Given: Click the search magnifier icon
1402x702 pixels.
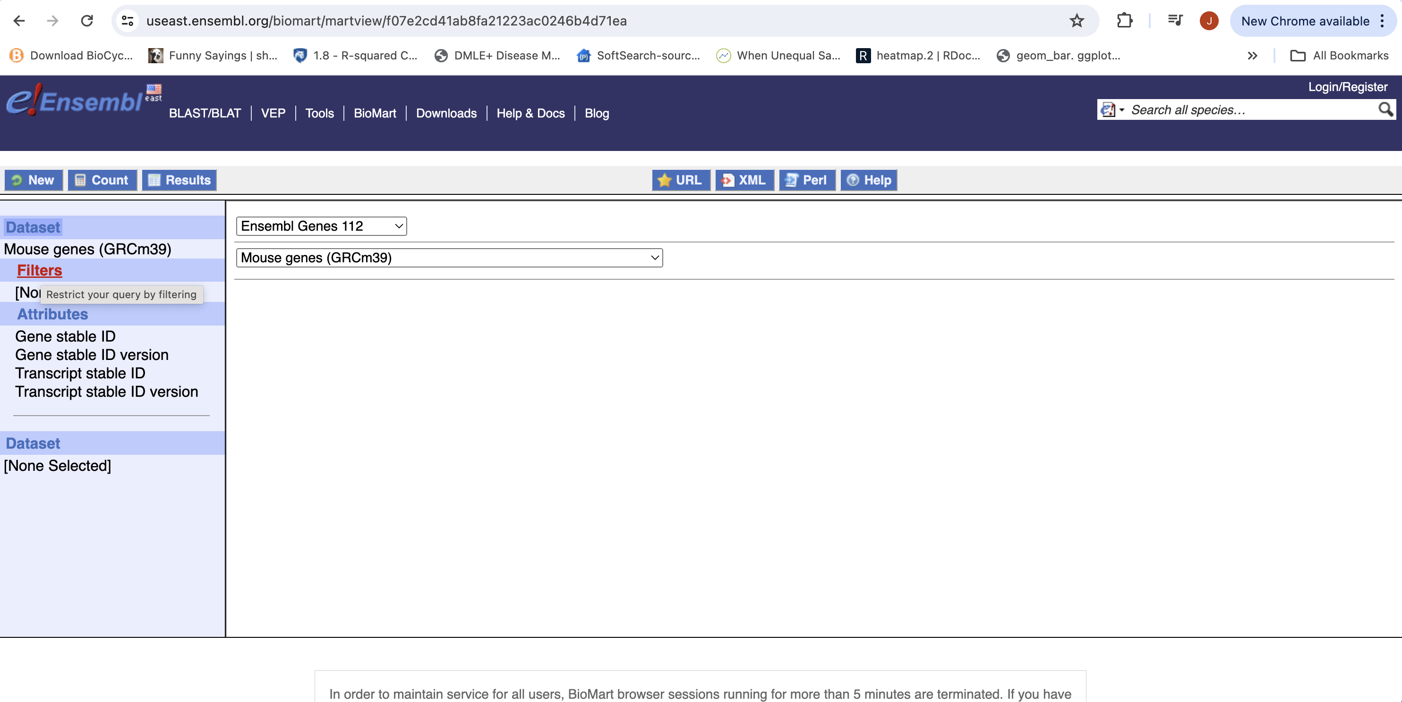Looking at the screenshot, I should [1385, 110].
